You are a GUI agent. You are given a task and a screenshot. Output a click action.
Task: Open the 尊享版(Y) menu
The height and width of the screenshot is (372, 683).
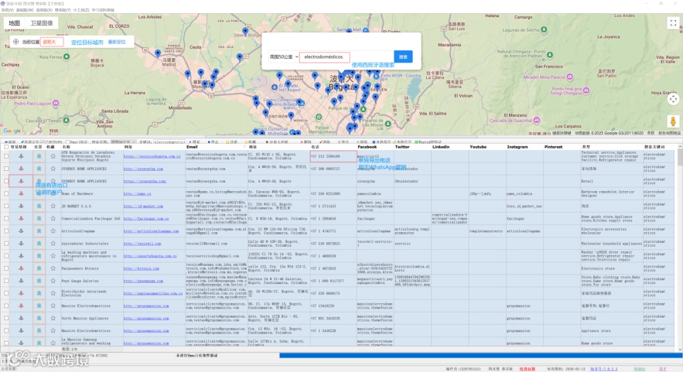click(63, 9)
